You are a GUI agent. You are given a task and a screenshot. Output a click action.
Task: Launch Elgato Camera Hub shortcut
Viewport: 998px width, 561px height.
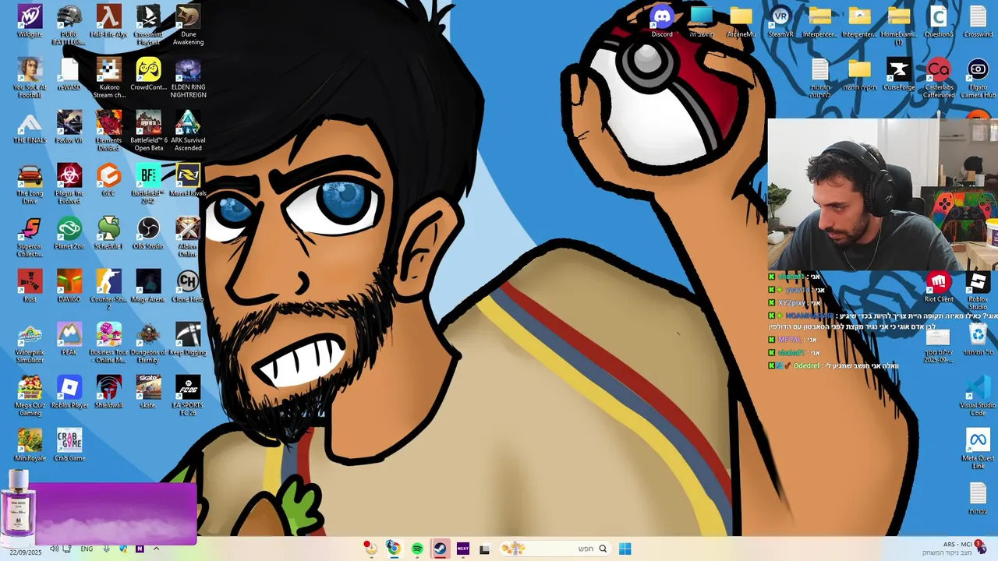(978, 78)
